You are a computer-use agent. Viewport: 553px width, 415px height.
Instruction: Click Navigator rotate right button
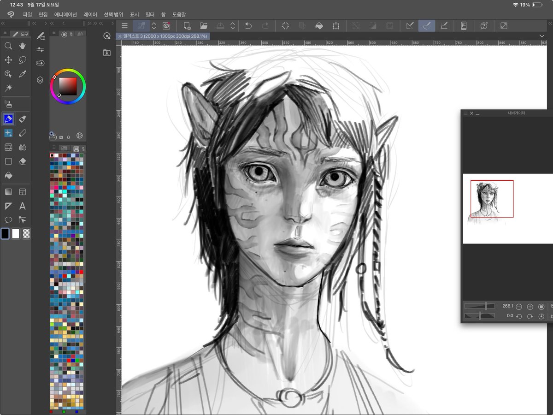pos(530,316)
